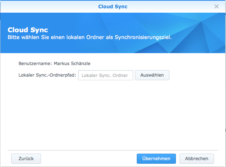Click the word Bitte in the banner subtitle

tap(13, 37)
